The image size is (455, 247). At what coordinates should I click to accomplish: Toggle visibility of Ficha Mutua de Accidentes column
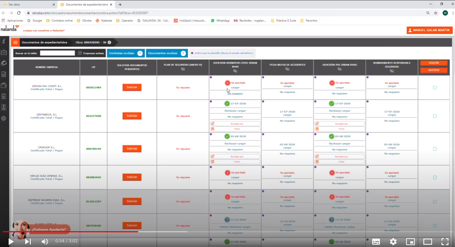287,69
